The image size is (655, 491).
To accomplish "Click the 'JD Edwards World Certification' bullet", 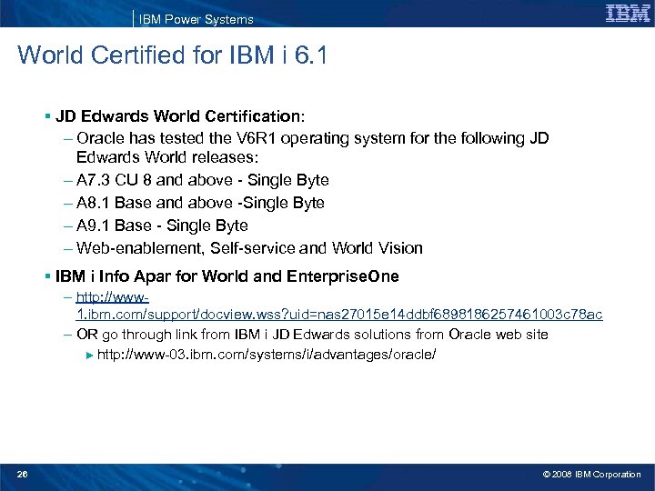I will (x=180, y=116).
